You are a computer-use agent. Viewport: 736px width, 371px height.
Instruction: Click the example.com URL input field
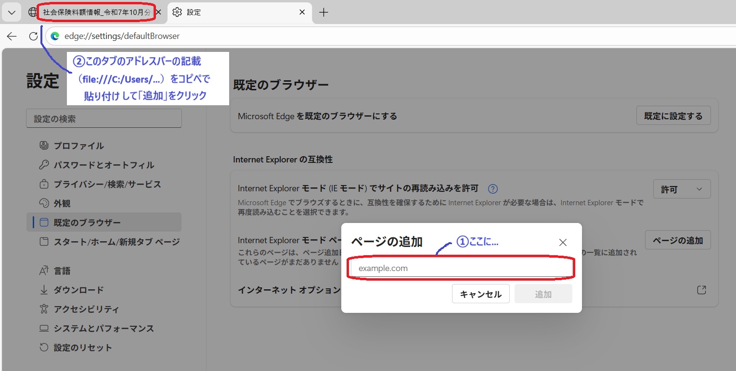click(x=461, y=268)
